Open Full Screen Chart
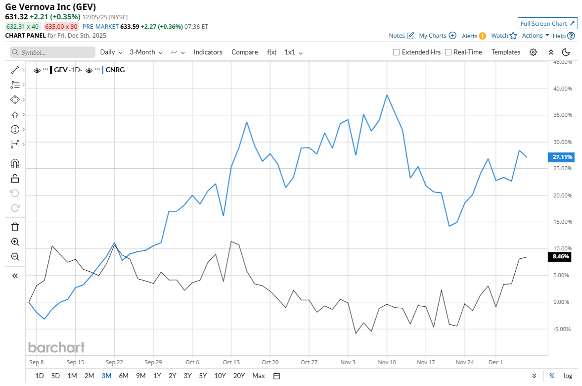 (x=547, y=23)
